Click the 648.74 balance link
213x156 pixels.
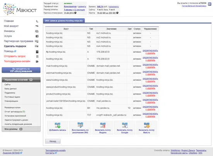(x=100, y=7)
